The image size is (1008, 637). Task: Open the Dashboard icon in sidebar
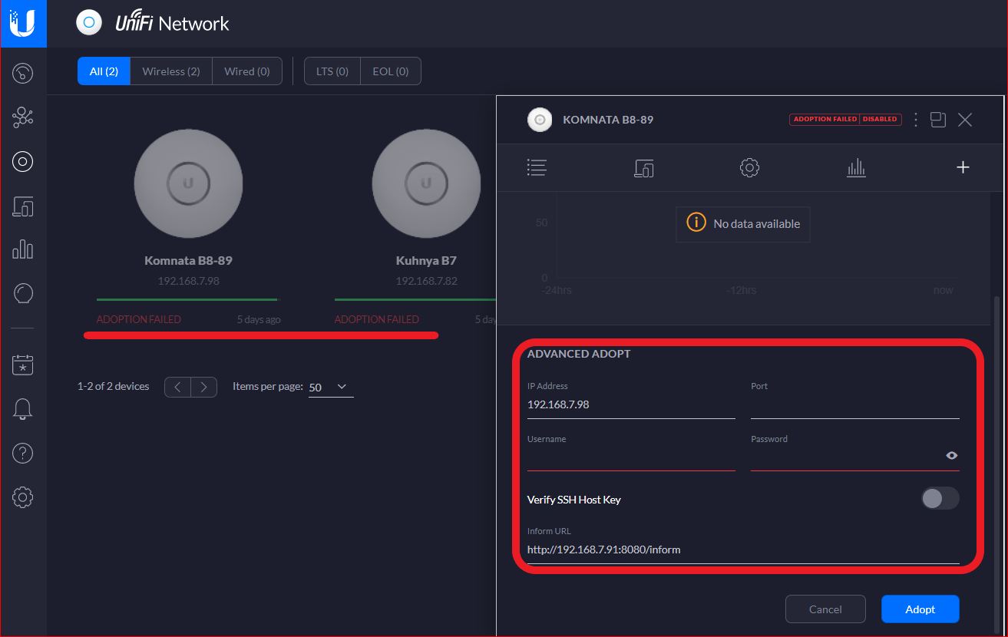(23, 74)
